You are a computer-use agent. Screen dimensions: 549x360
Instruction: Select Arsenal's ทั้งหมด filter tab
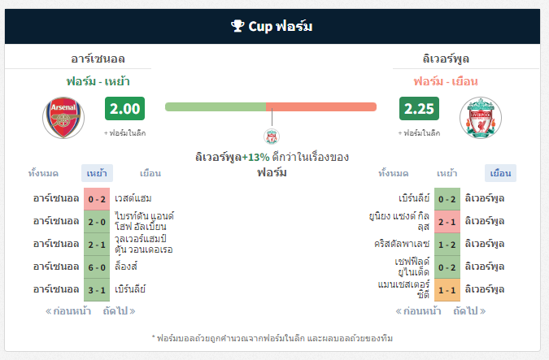click(x=43, y=173)
